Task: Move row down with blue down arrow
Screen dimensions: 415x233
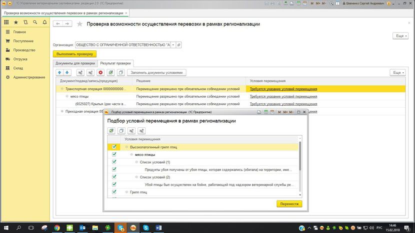Action: click(x=67, y=72)
